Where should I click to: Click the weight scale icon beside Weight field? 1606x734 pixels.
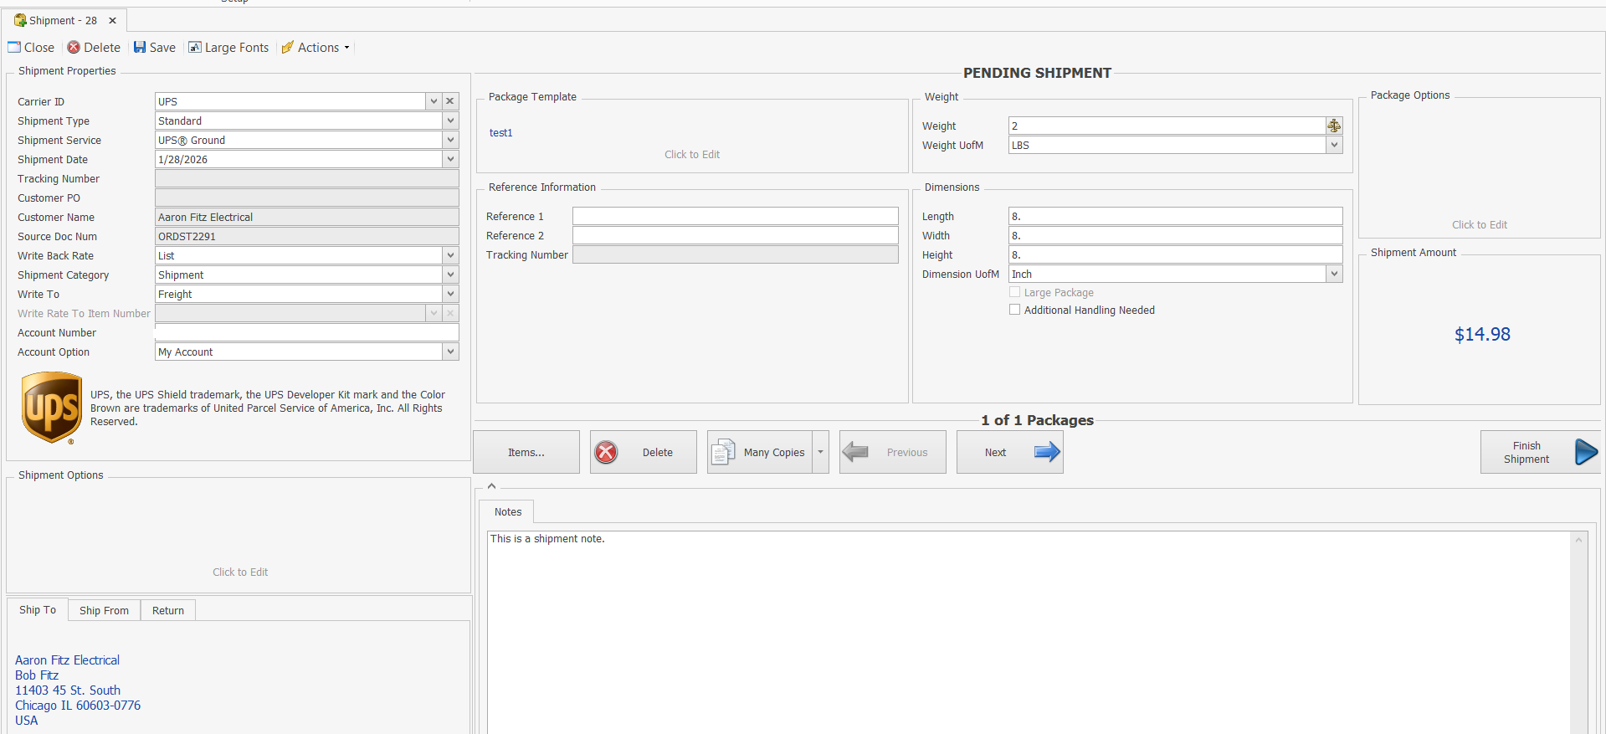[1334, 126]
